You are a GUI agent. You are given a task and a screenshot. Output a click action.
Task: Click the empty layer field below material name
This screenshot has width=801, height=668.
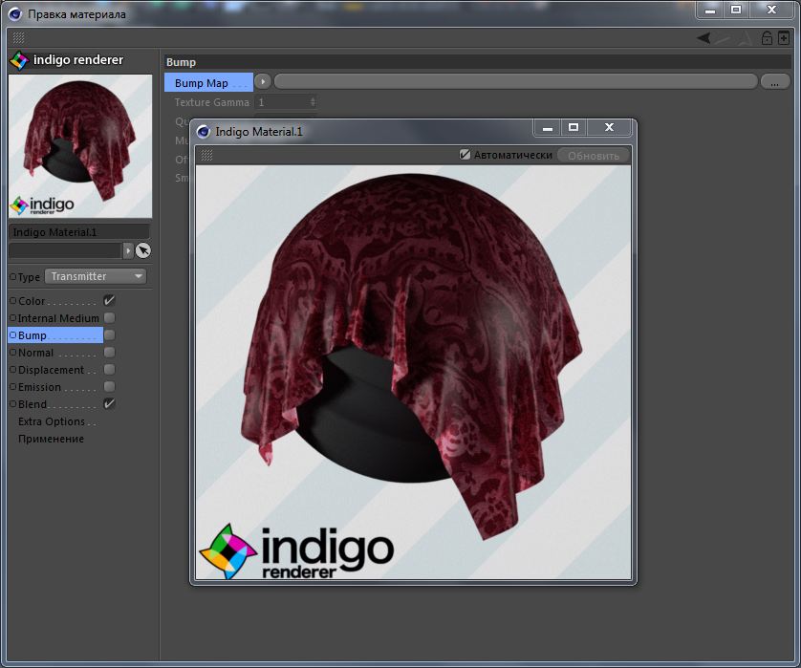[x=65, y=250]
